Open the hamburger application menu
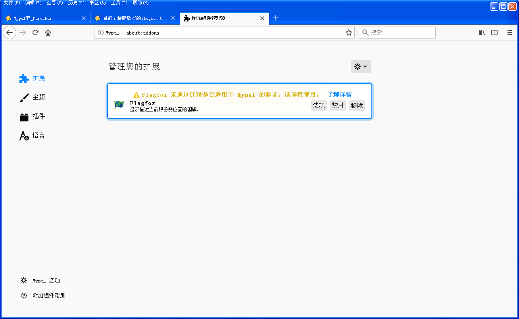This screenshot has height=319, width=519. coord(510,33)
